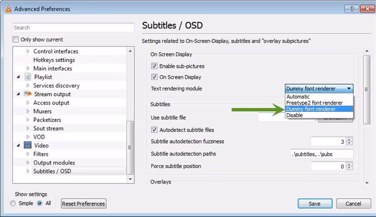The height and width of the screenshot is (217, 376).
Task: Click the tree panel scroll down arrow
Action: [x=130, y=179]
